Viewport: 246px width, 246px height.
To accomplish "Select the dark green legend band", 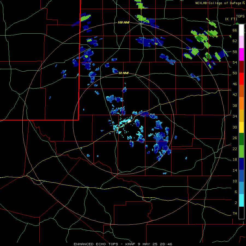I will [x=241, y=139].
